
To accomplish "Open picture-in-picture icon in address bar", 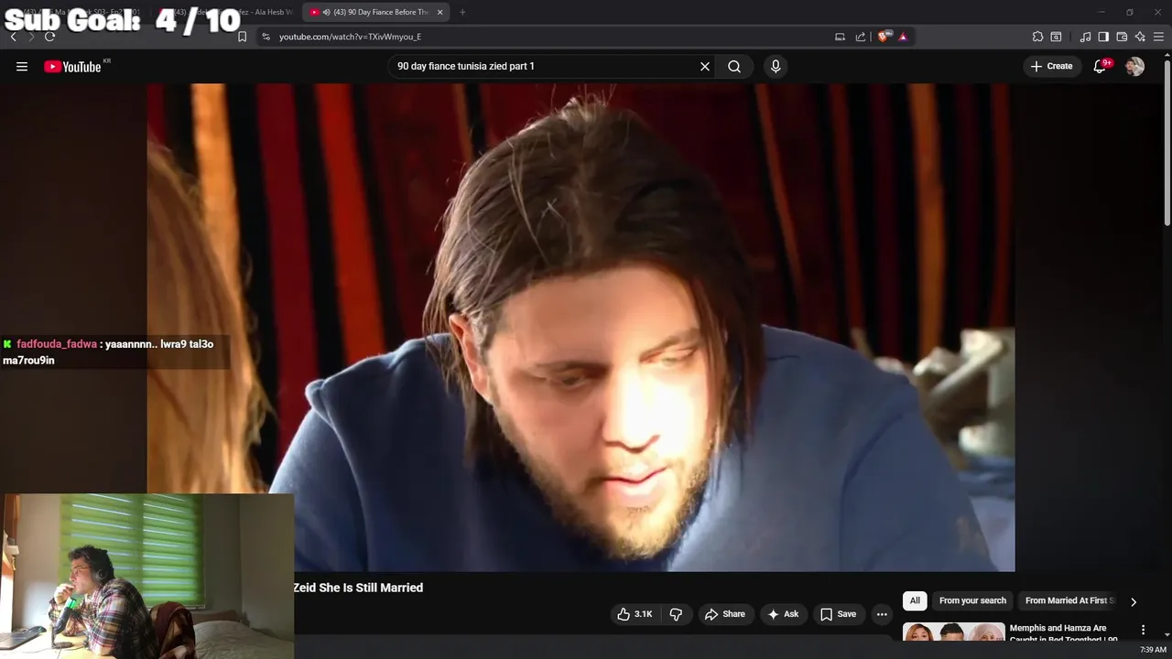I will [x=840, y=37].
